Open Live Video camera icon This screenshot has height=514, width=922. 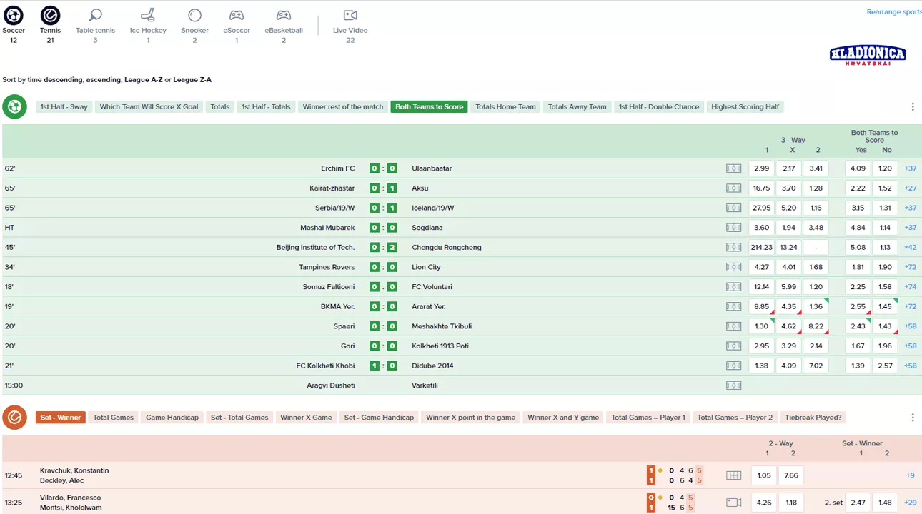click(x=350, y=16)
